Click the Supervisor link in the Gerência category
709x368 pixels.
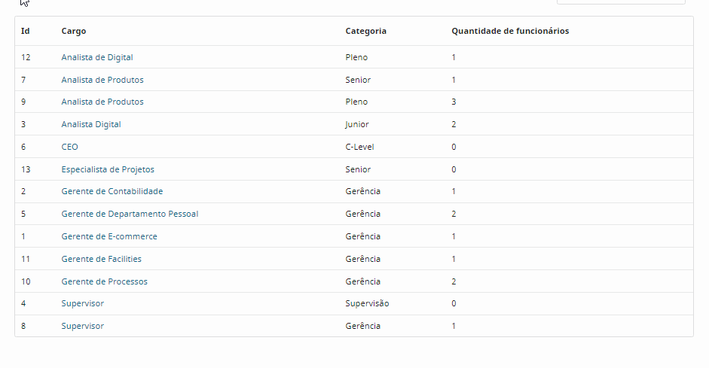(83, 326)
